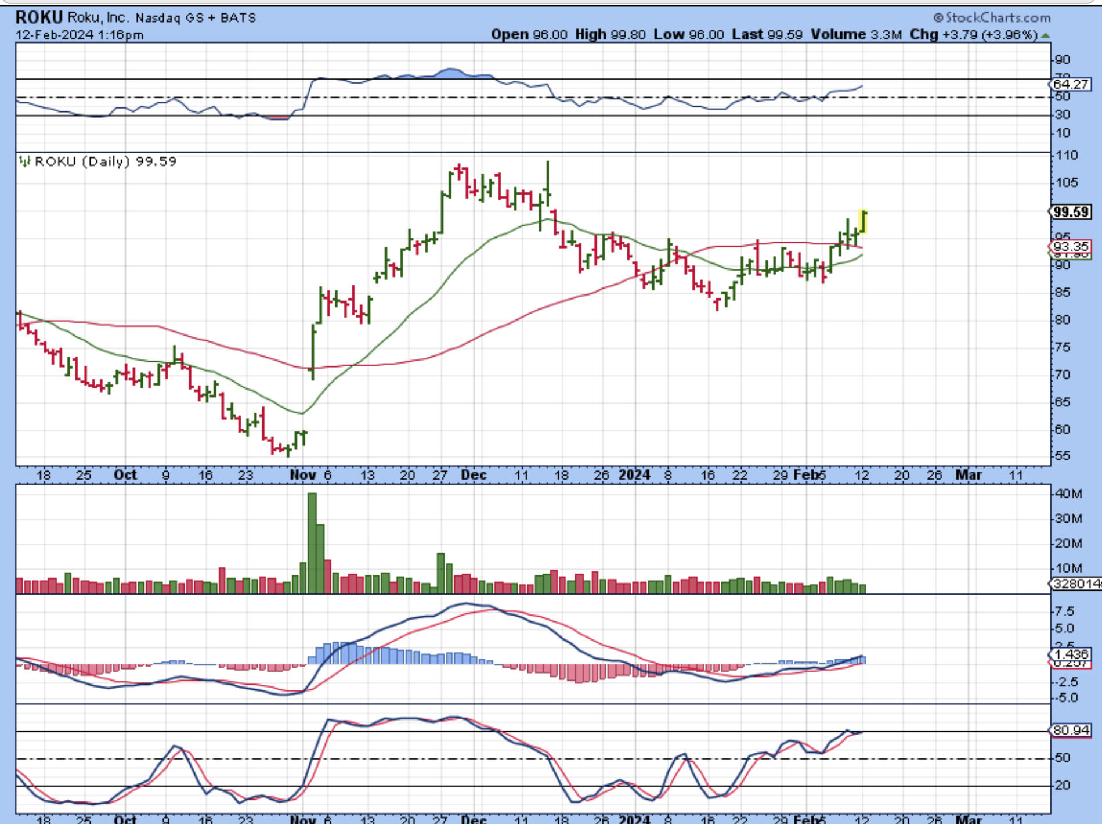Select the Oct label on price date axis
This screenshot has width=1102, height=824.
[x=125, y=475]
